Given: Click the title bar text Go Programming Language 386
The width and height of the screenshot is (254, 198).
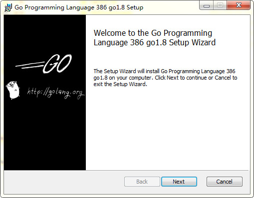Looking at the screenshot, I should [79, 7].
